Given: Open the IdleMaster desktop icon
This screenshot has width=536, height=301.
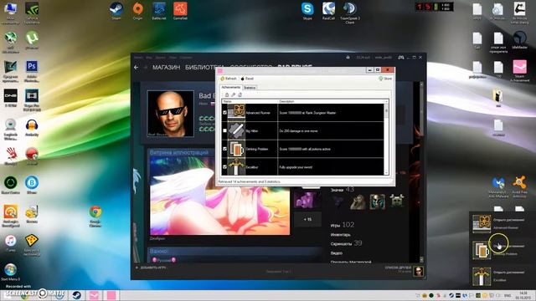Looking at the screenshot, I should point(519,40).
